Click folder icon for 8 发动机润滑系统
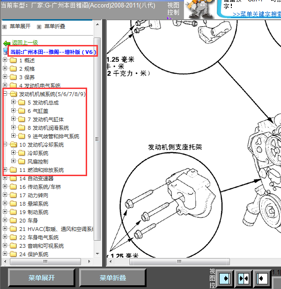The image size is (281, 289). click(22, 128)
